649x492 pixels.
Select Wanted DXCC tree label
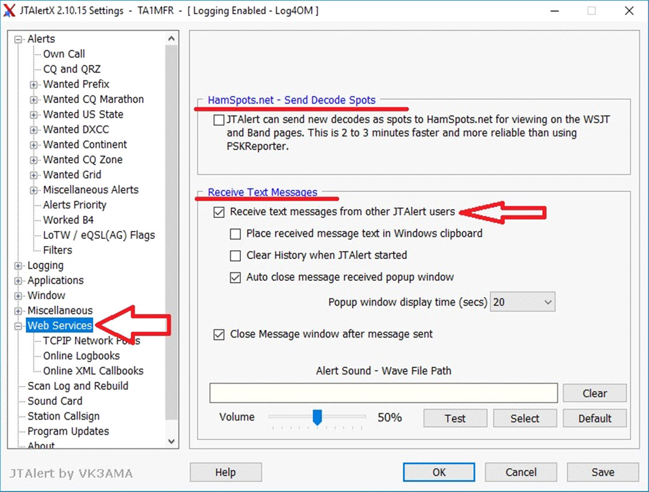[x=76, y=130]
